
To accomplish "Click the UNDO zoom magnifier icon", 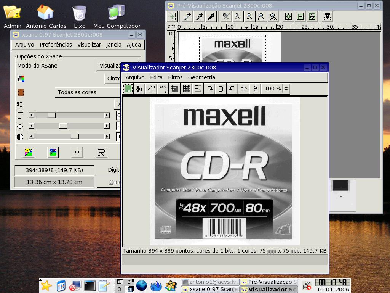I will tap(273, 17).
